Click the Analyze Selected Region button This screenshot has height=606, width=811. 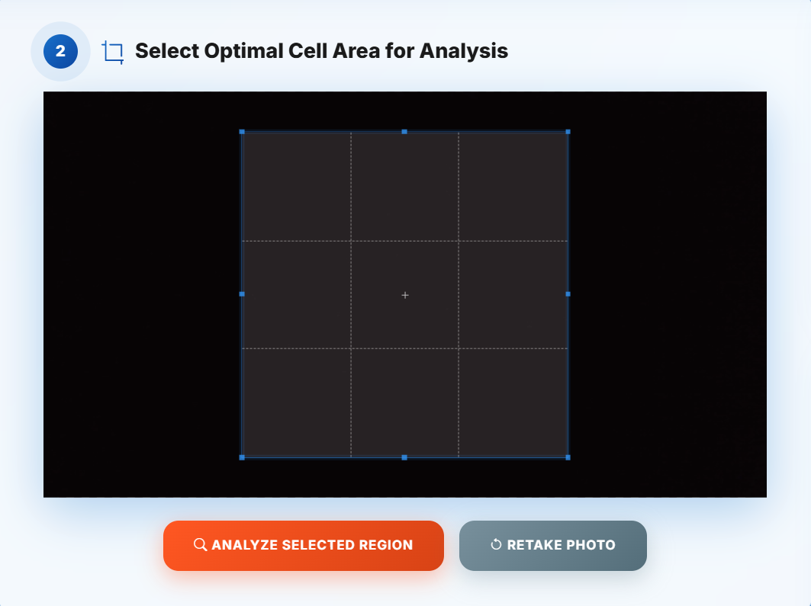[x=304, y=544]
